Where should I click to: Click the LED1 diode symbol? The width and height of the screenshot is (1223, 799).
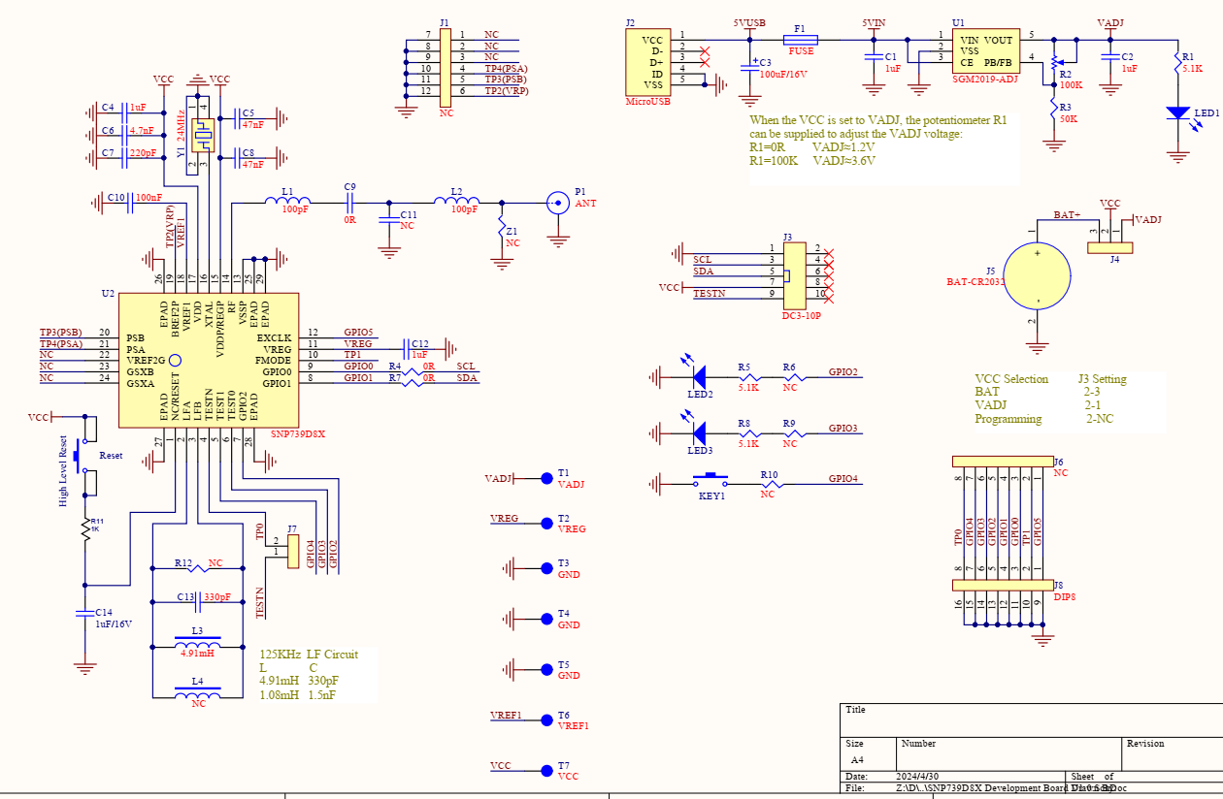click(1178, 113)
